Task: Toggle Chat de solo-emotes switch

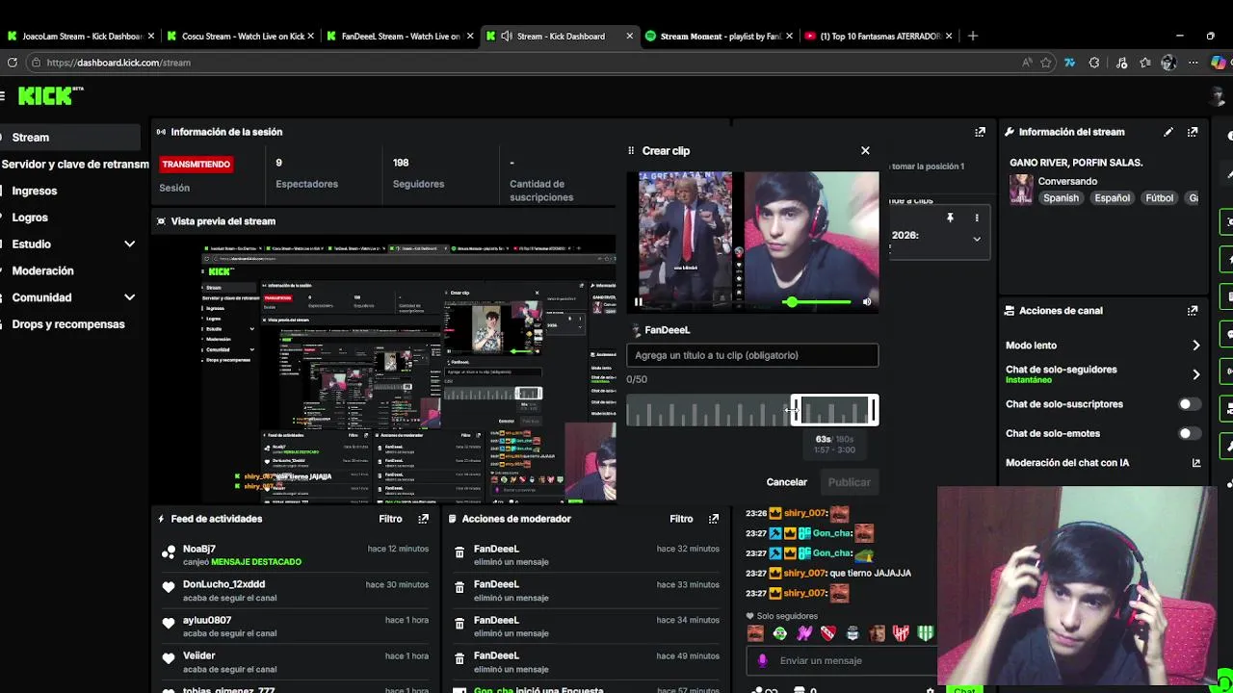Action: (x=1191, y=433)
